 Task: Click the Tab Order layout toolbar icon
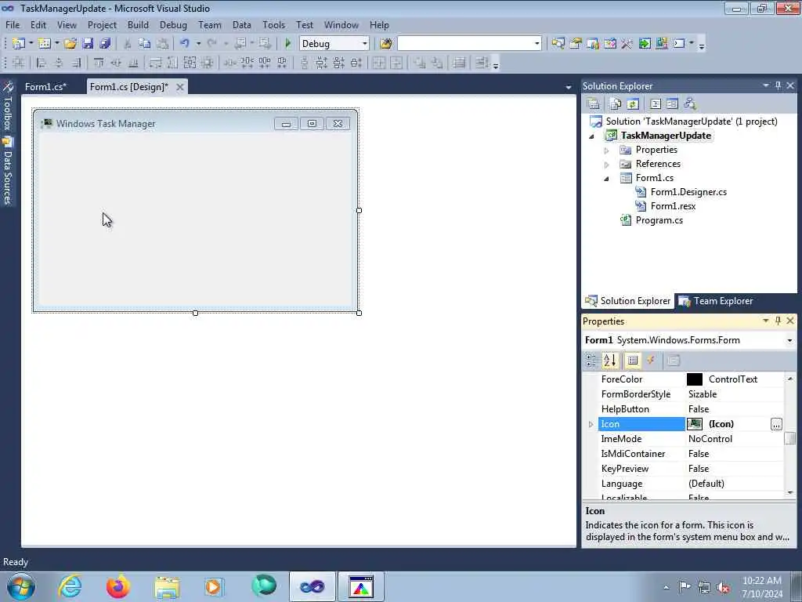482,63
